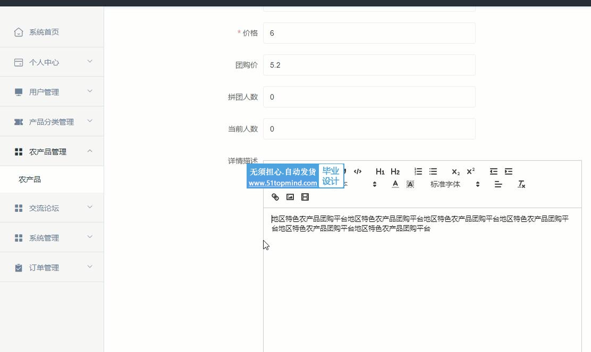
Task: Expand the 用户管理 sidebar menu
Action: 52,92
